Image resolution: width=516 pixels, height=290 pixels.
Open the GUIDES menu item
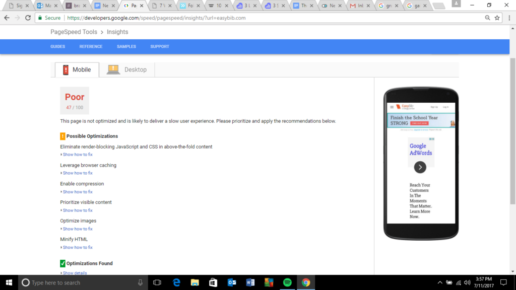[57, 46]
